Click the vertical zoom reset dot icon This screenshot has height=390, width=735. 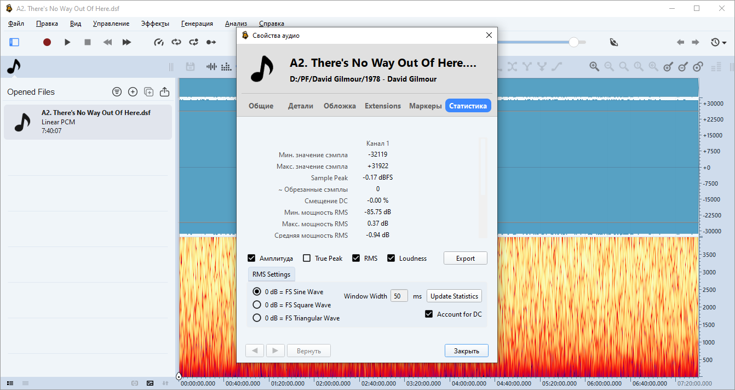[x=698, y=67]
